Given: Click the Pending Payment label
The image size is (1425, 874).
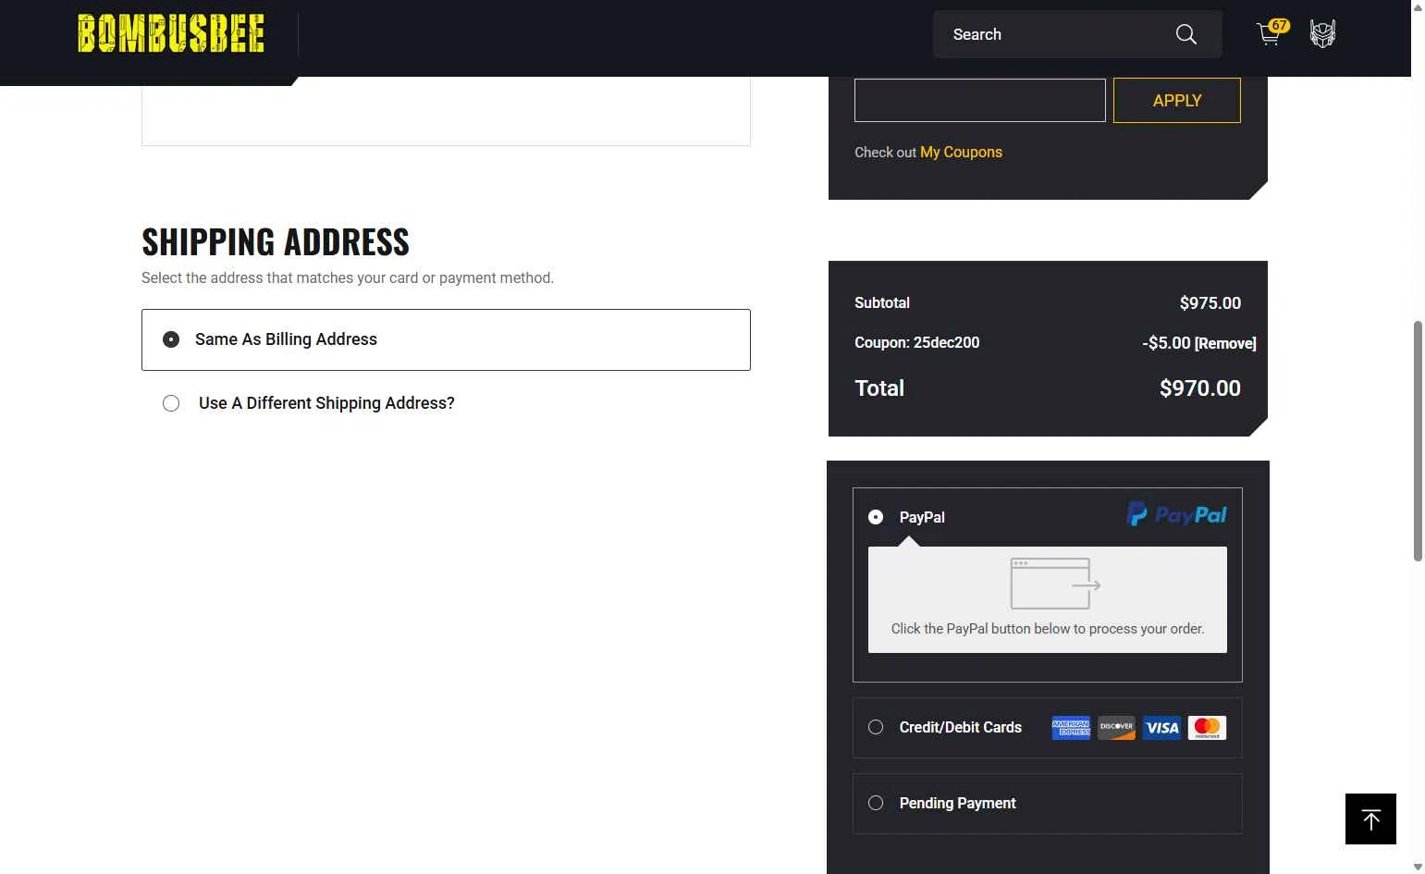Looking at the screenshot, I should (957, 803).
